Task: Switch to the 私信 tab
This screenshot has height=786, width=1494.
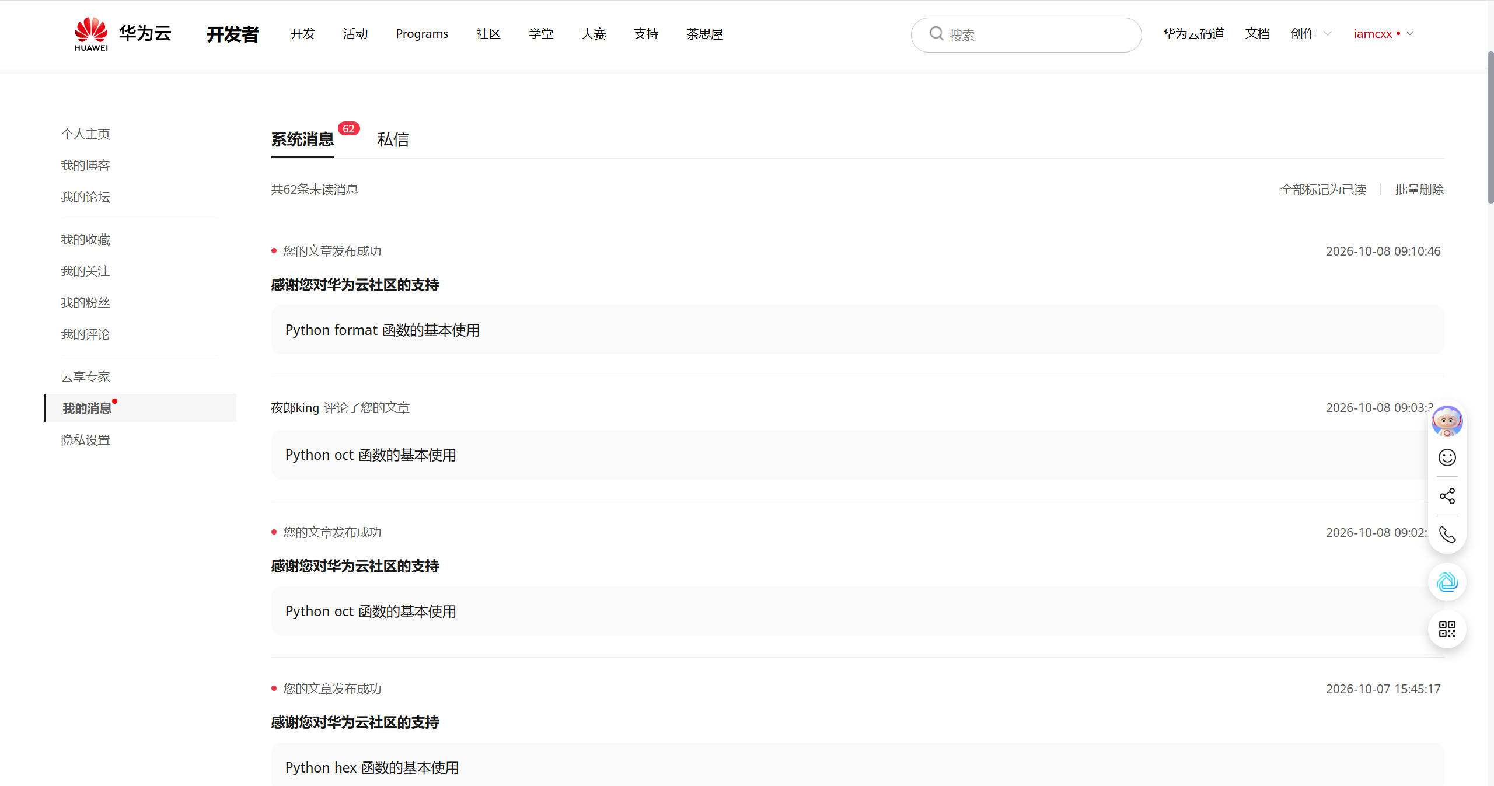Action: pos(393,139)
